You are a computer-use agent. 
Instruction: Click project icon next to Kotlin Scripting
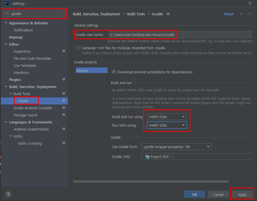[64, 143]
